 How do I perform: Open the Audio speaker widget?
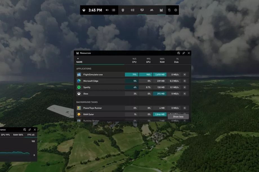tap(133, 10)
